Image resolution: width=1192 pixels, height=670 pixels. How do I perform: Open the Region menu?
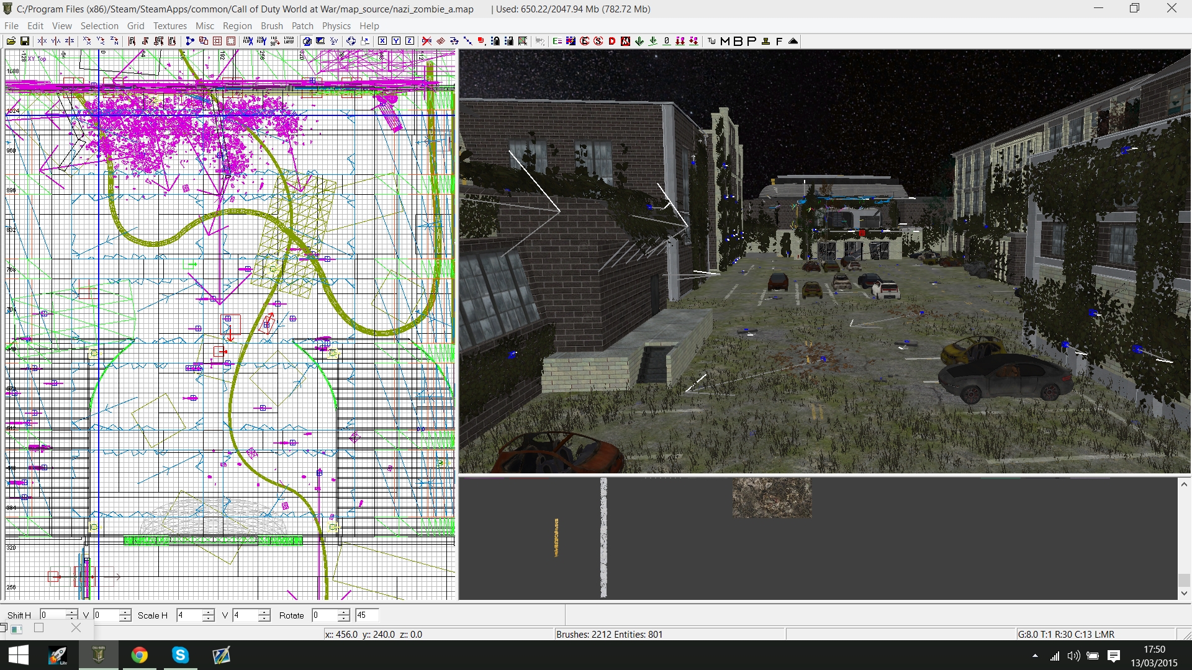237,25
